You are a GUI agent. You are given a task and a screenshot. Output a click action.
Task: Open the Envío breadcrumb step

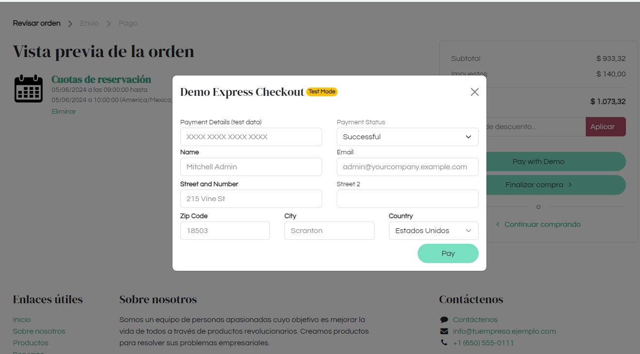(x=90, y=23)
